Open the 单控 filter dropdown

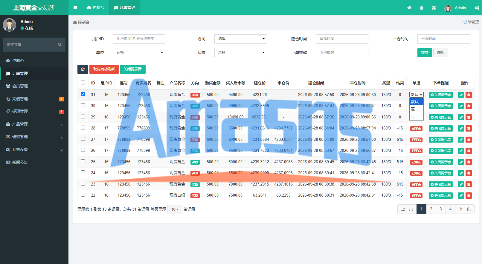139,53
